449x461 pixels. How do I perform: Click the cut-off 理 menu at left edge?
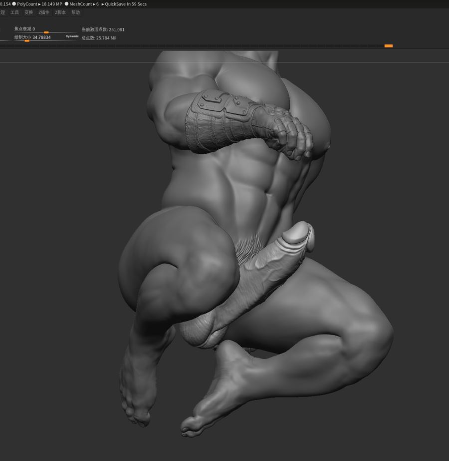coord(2,12)
